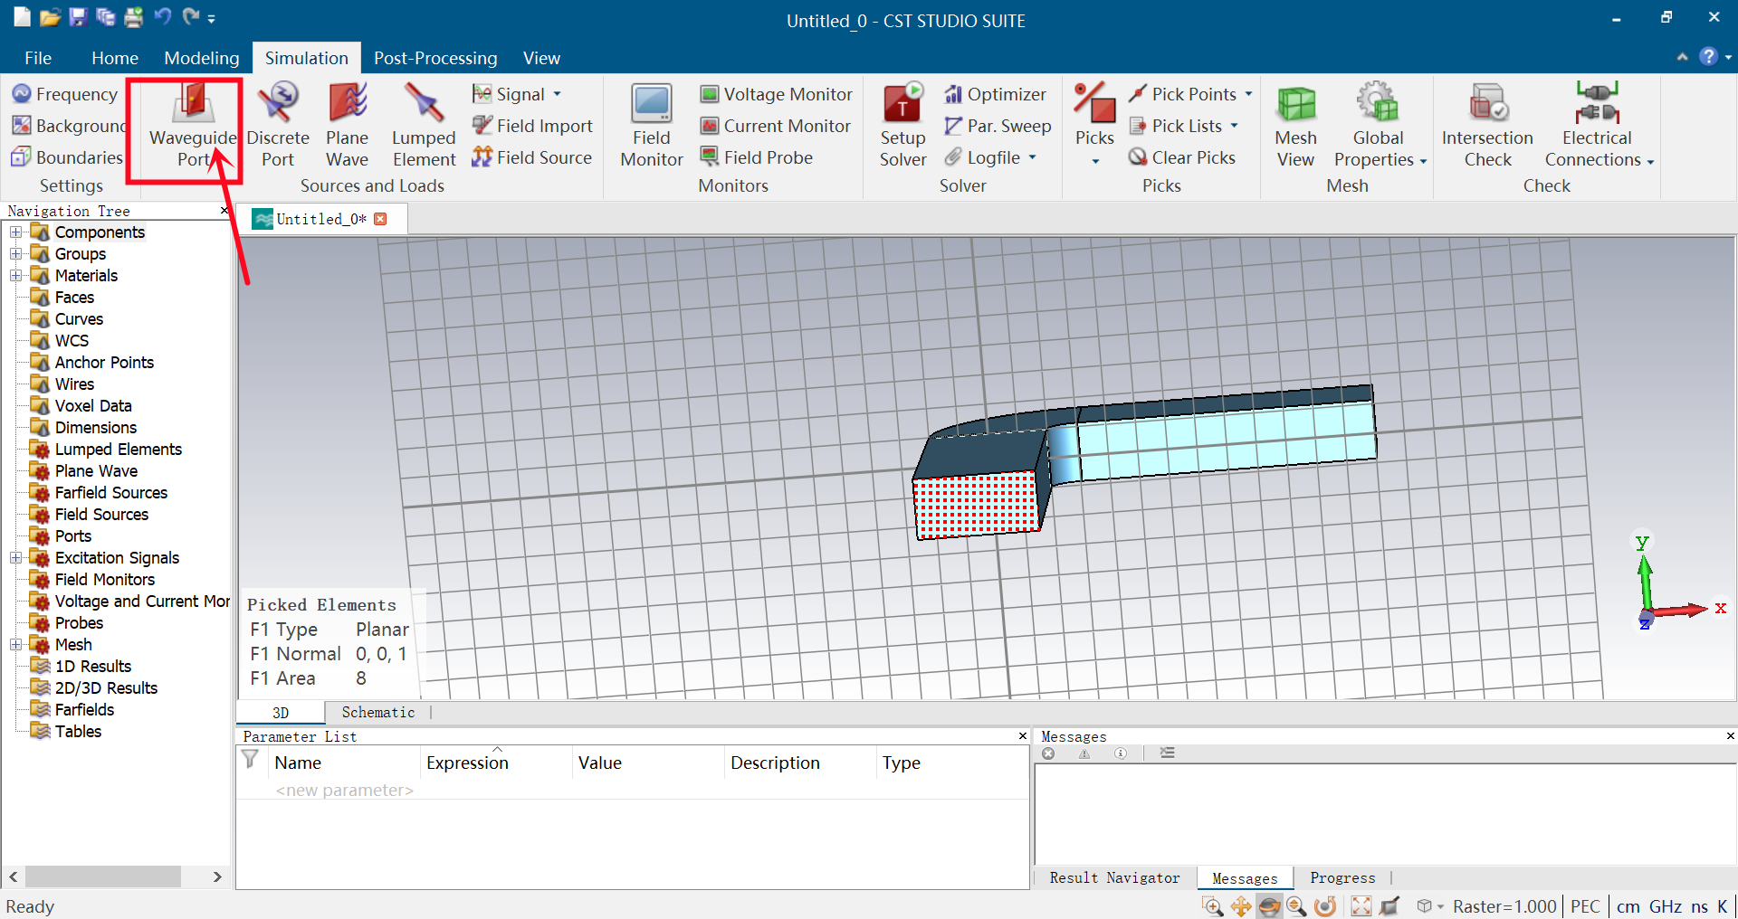Clear Picks in the Picks group

pyautogui.click(x=1182, y=157)
